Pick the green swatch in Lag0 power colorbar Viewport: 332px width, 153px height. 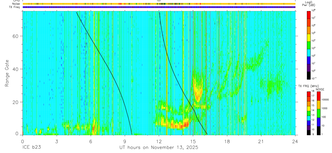pos(308,45)
